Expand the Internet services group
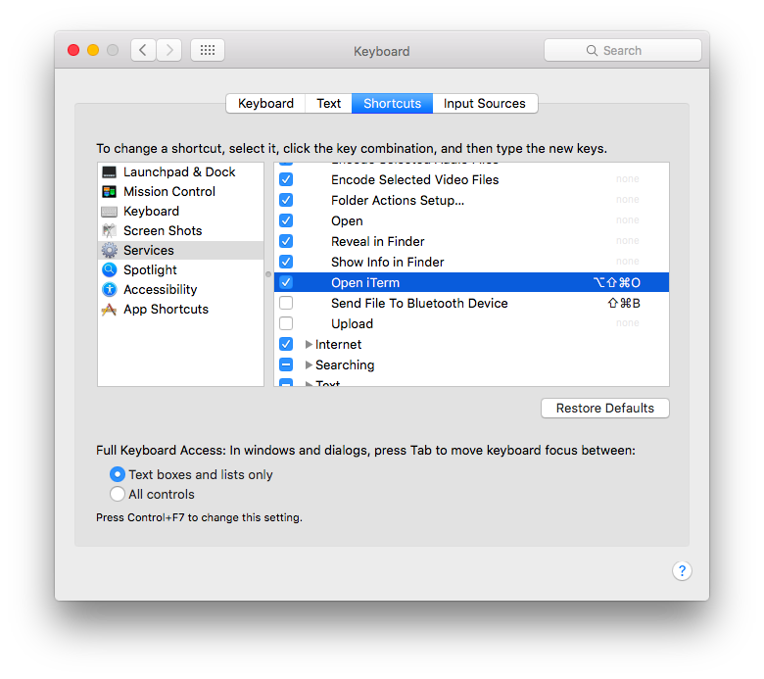The width and height of the screenshot is (764, 679). point(309,344)
